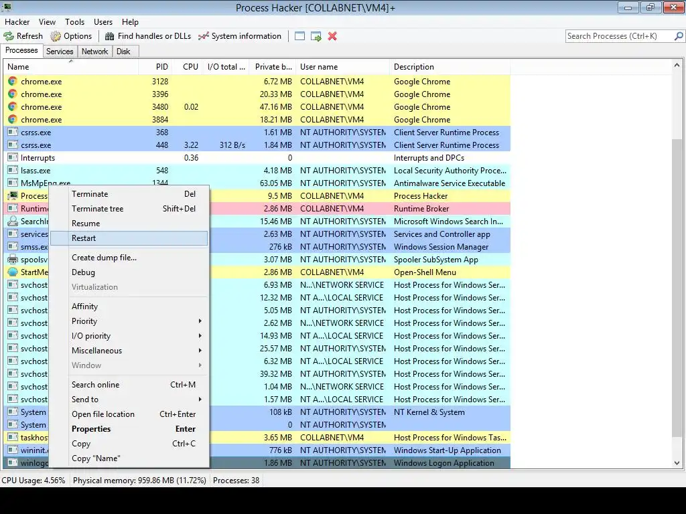
Task: Open the Hacker menu
Action: [x=17, y=22]
